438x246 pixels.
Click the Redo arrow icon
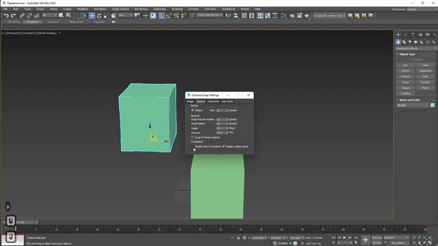click(x=13, y=16)
